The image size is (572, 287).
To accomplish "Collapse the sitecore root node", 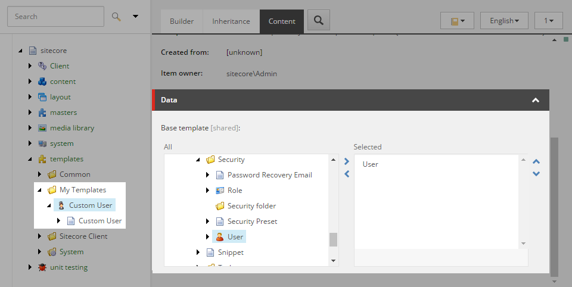I will click(20, 51).
